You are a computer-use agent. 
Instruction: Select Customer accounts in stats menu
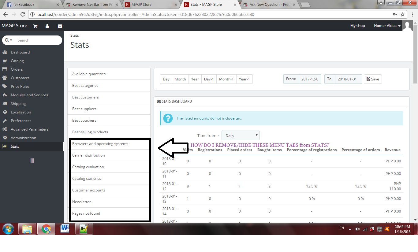point(109,190)
